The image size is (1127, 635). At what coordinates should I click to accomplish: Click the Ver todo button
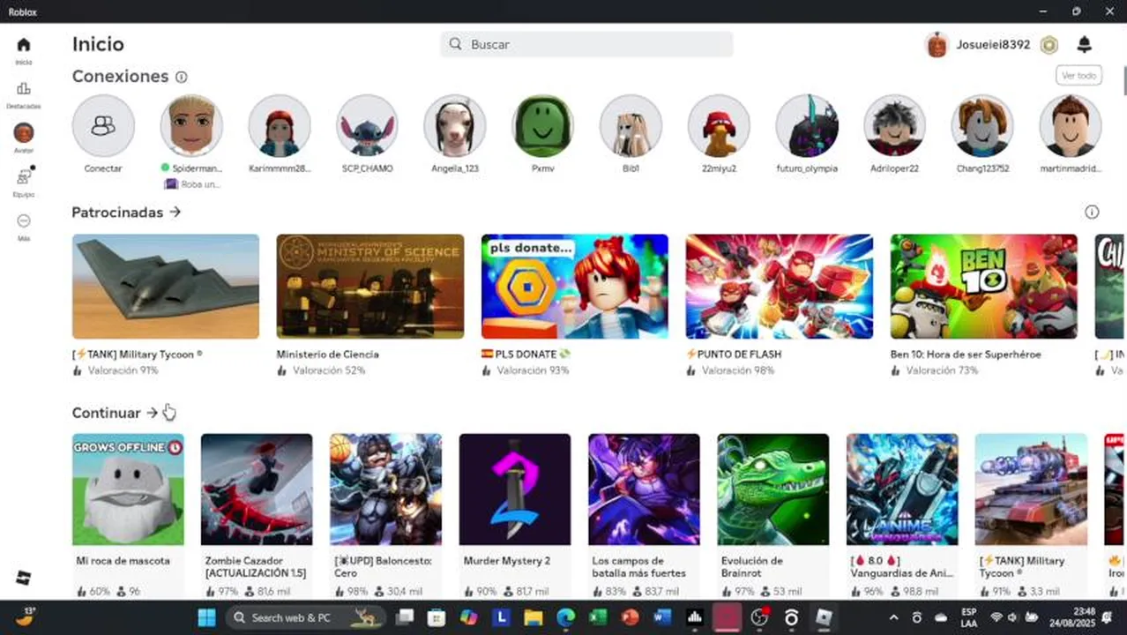(1078, 76)
